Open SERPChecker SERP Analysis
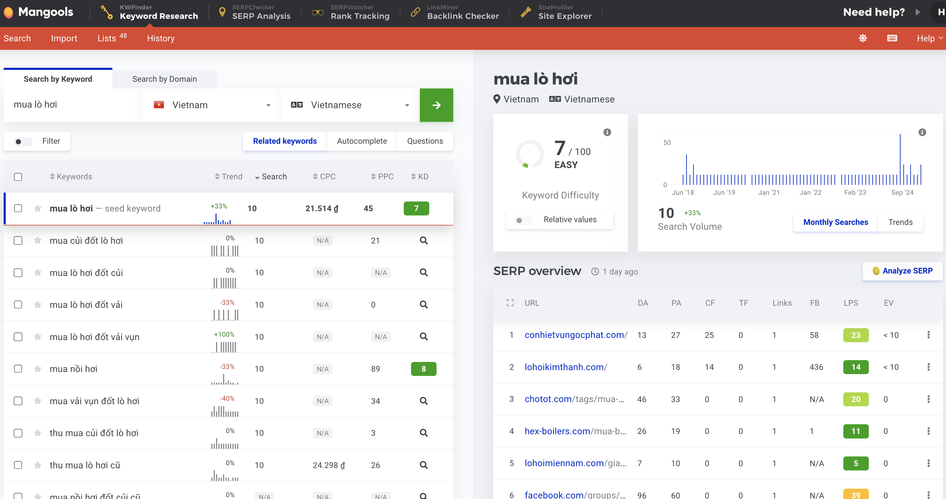The height and width of the screenshot is (499, 946). 255,12
